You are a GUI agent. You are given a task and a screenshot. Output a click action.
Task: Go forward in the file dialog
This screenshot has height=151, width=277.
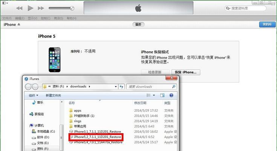35,87
